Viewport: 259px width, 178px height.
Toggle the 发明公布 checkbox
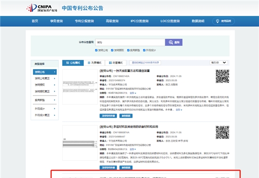(96, 50)
